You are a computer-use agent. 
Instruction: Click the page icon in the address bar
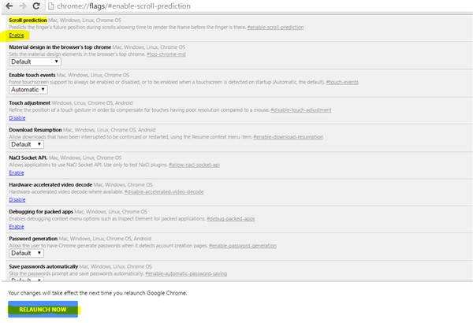[x=51, y=6]
